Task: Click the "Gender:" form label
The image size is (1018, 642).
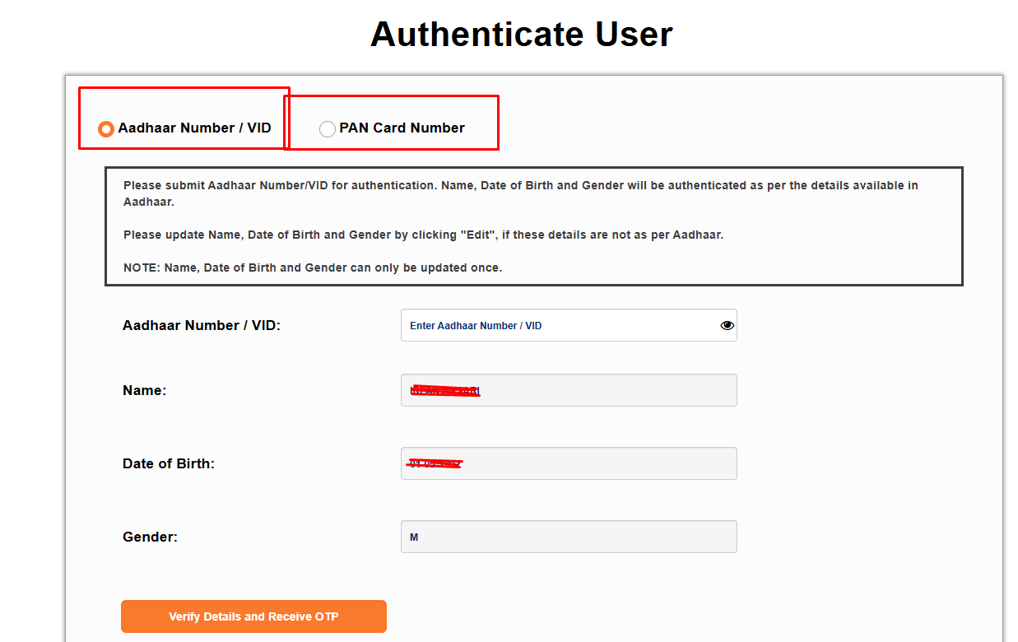Action: [x=151, y=537]
